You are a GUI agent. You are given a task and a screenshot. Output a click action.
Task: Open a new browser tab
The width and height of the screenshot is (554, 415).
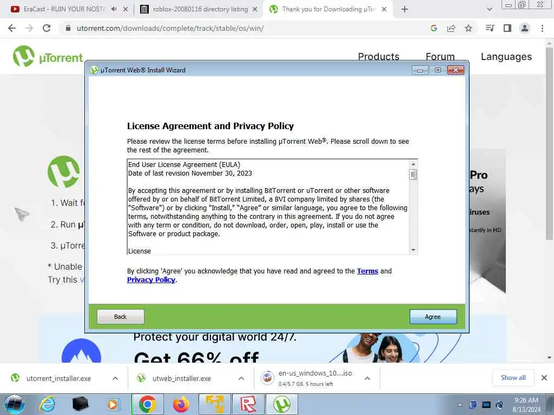[405, 10]
